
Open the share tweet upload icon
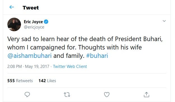click(146, 94)
